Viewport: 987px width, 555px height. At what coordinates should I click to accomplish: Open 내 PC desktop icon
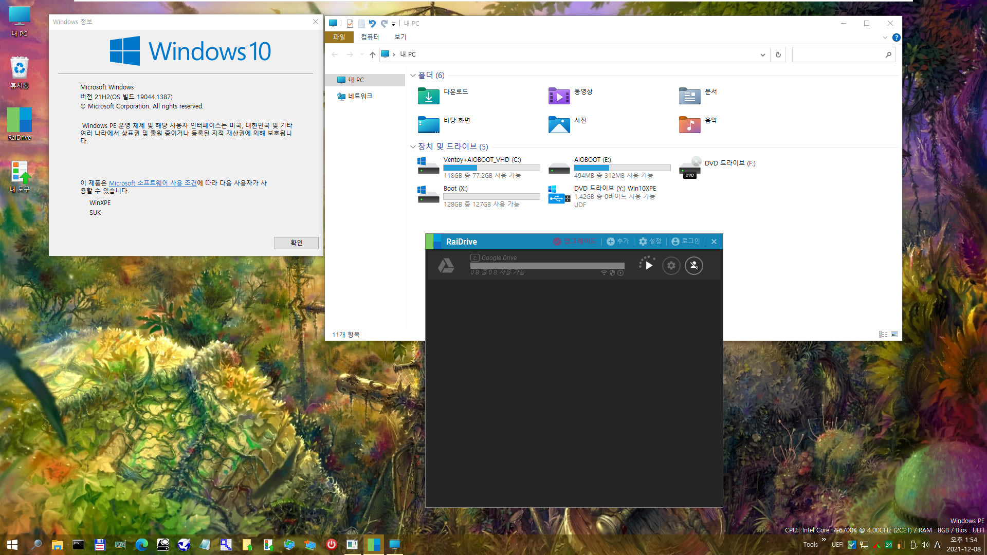pos(20,22)
